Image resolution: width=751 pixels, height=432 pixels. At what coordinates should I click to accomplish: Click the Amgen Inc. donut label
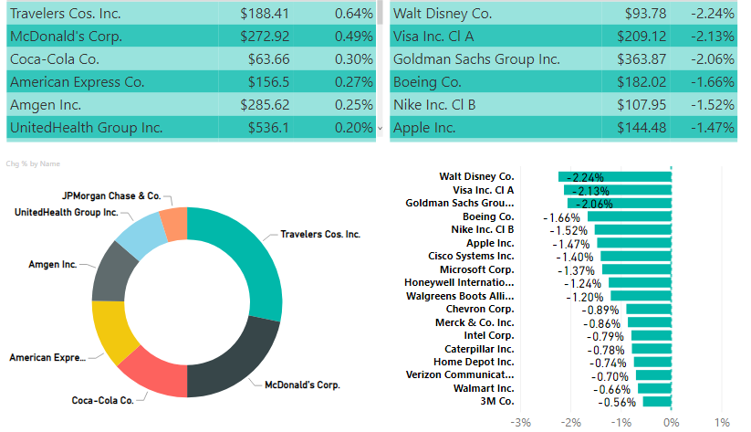[53, 264]
